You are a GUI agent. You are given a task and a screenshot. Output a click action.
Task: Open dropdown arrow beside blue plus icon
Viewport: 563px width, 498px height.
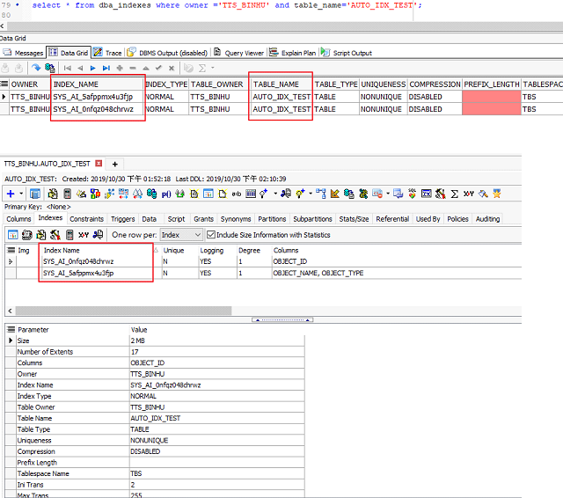[21, 194]
